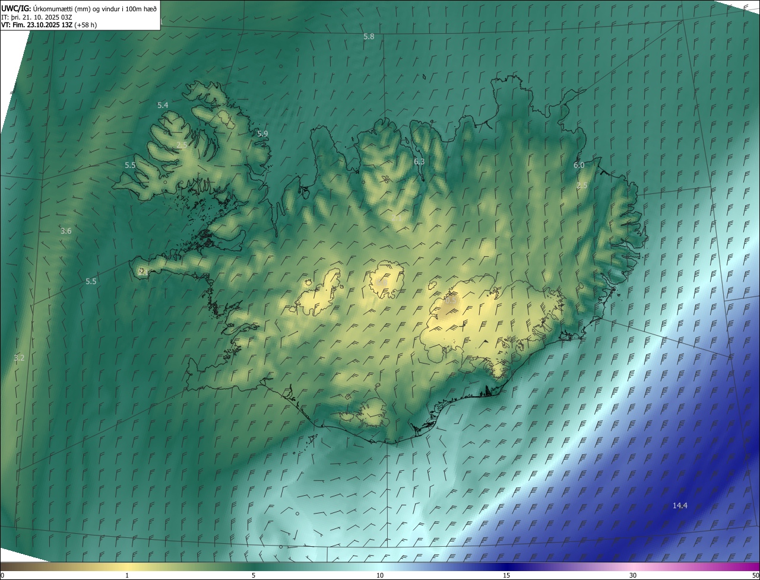Click the colour scale tick label "30"
Screen dimensions: 760x580
(633, 576)
